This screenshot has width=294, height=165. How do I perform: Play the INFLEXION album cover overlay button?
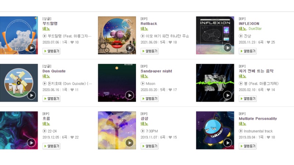227,48
